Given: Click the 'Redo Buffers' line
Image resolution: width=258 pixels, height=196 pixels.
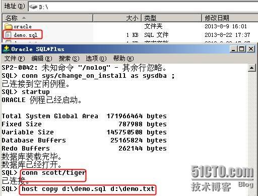Looking at the screenshot, I should (84, 149).
